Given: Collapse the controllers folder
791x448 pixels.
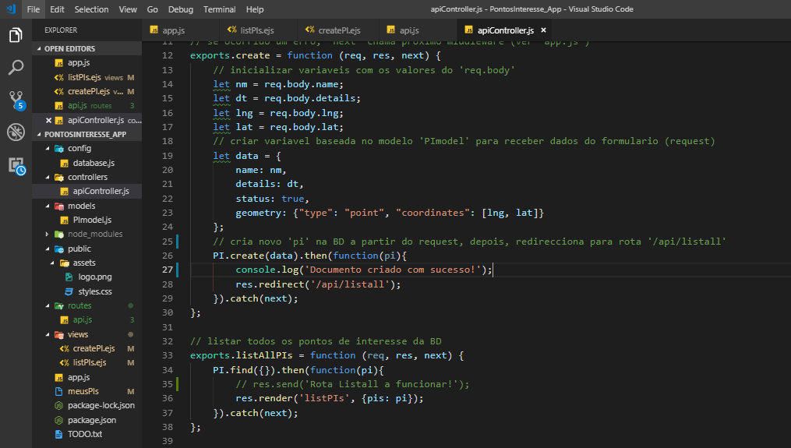Looking at the screenshot, I should (87, 177).
